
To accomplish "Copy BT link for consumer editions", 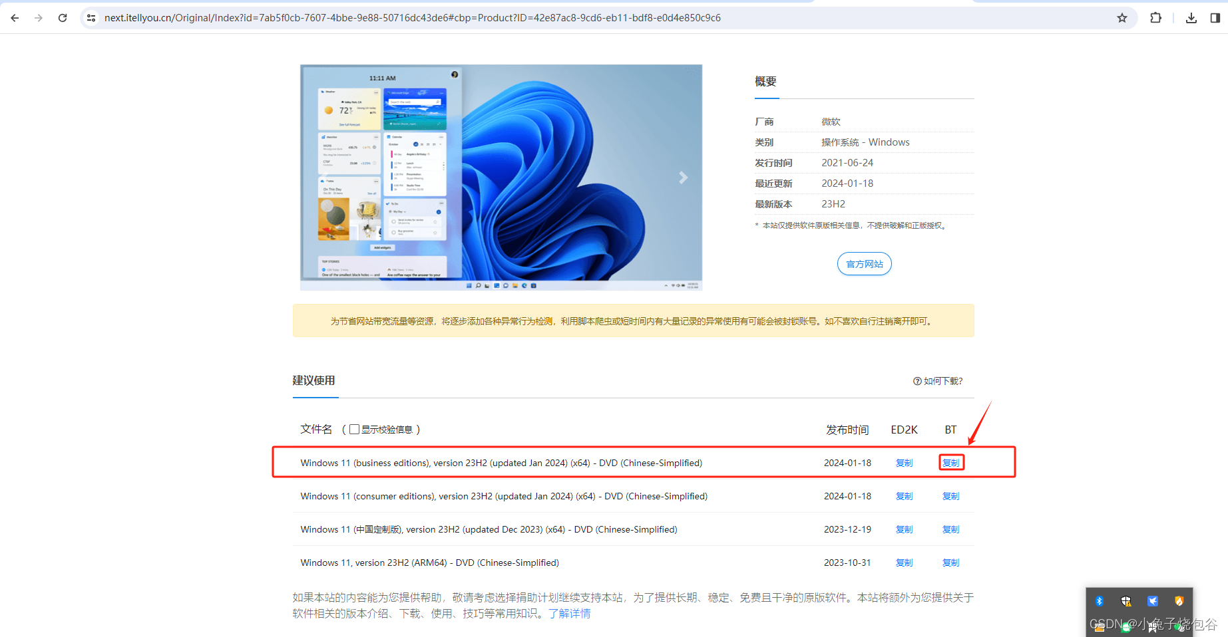I will [x=951, y=496].
